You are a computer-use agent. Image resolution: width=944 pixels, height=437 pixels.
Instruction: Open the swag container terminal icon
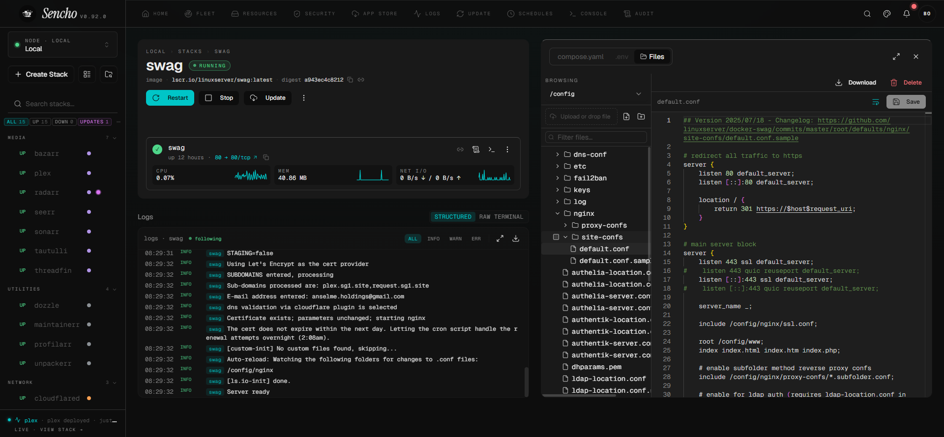pyautogui.click(x=492, y=149)
